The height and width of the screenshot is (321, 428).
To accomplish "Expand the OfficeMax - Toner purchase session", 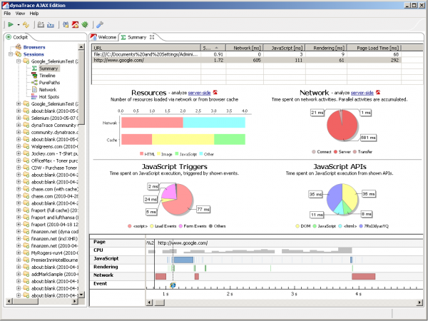I will click(x=19, y=160).
